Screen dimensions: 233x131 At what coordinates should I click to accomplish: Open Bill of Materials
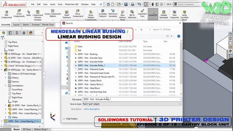pyautogui.click(x=132, y=15)
